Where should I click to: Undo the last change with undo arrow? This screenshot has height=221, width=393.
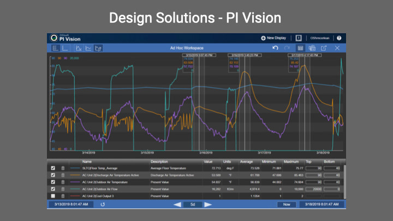pos(275,48)
